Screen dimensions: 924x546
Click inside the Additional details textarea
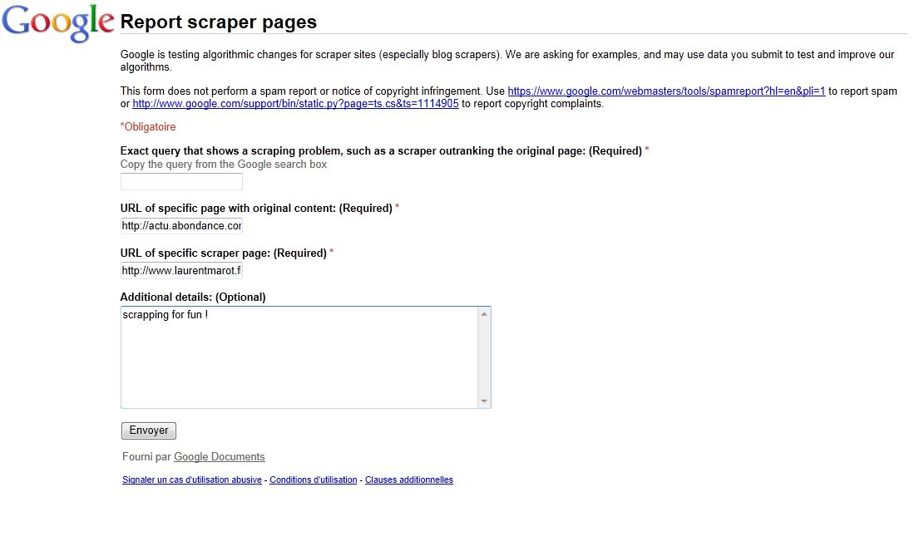(299, 357)
